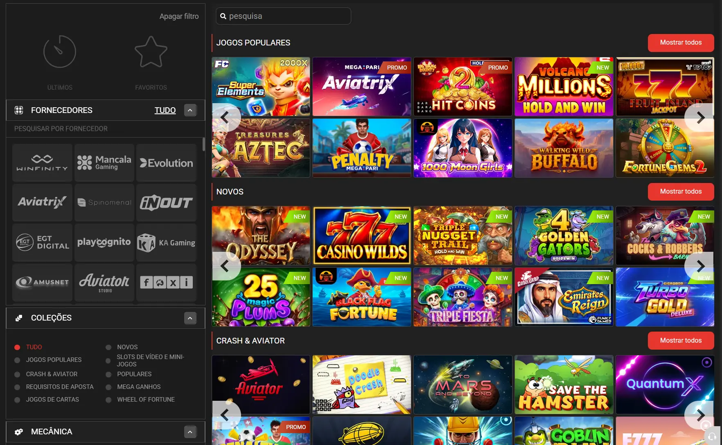Select the Winfinity provider logo
The height and width of the screenshot is (445, 722).
(x=42, y=163)
